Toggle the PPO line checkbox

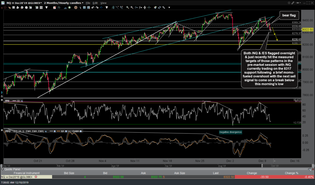55,131
